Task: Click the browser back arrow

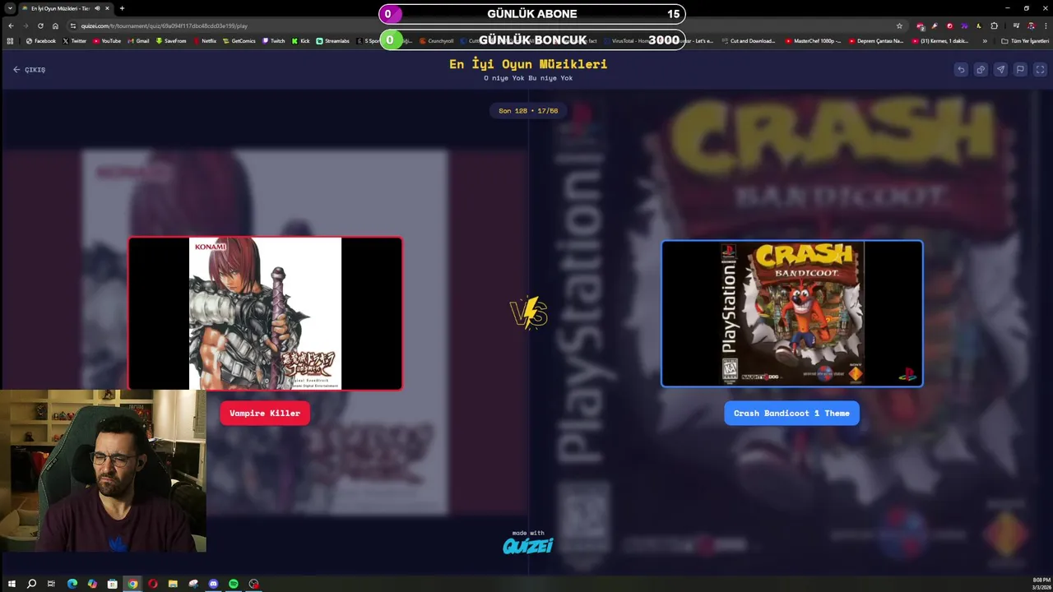Action: tap(11, 25)
